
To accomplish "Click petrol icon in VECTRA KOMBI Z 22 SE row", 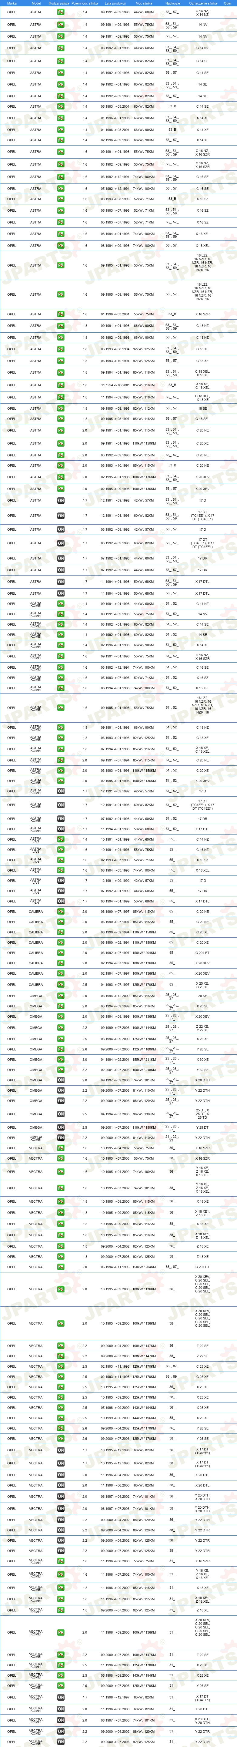I will (61, 1655).
